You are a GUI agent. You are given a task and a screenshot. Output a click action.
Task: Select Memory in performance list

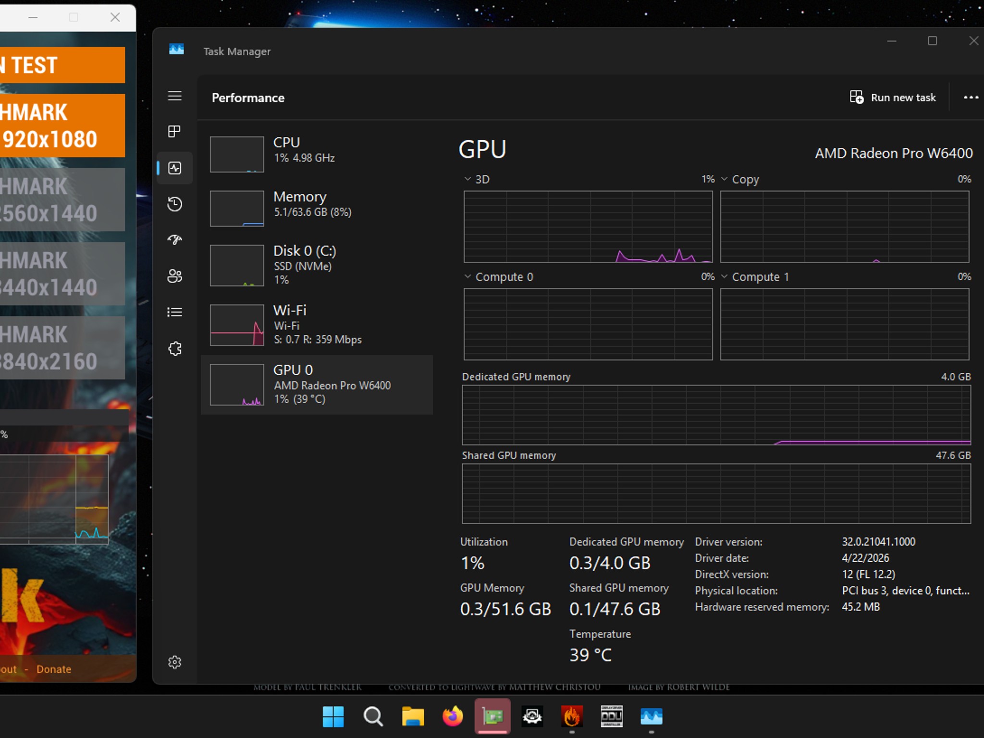coord(317,208)
